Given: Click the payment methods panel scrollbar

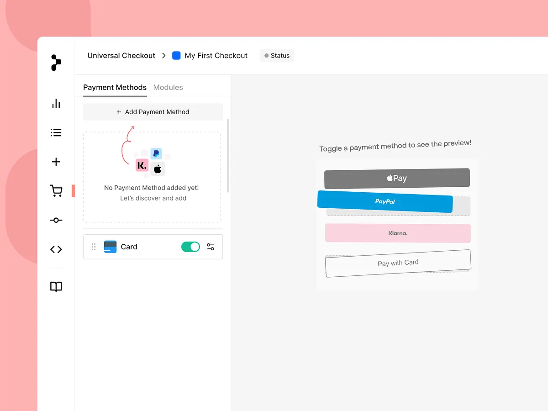Looking at the screenshot, I should [x=228, y=156].
